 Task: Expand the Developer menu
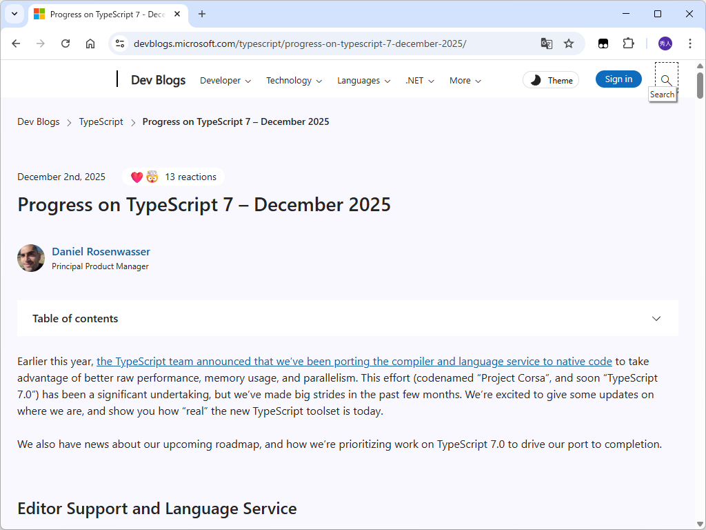225,81
